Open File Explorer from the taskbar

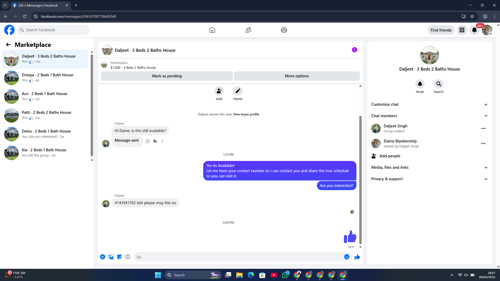(239, 275)
